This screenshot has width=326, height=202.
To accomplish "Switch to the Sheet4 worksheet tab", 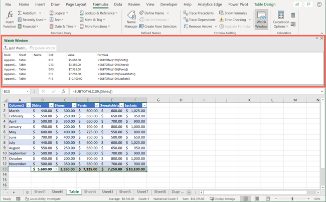I will (90, 192).
